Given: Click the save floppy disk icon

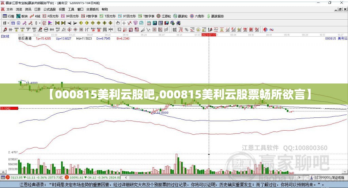Looking at the screenshot, I should tap(167, 23).
